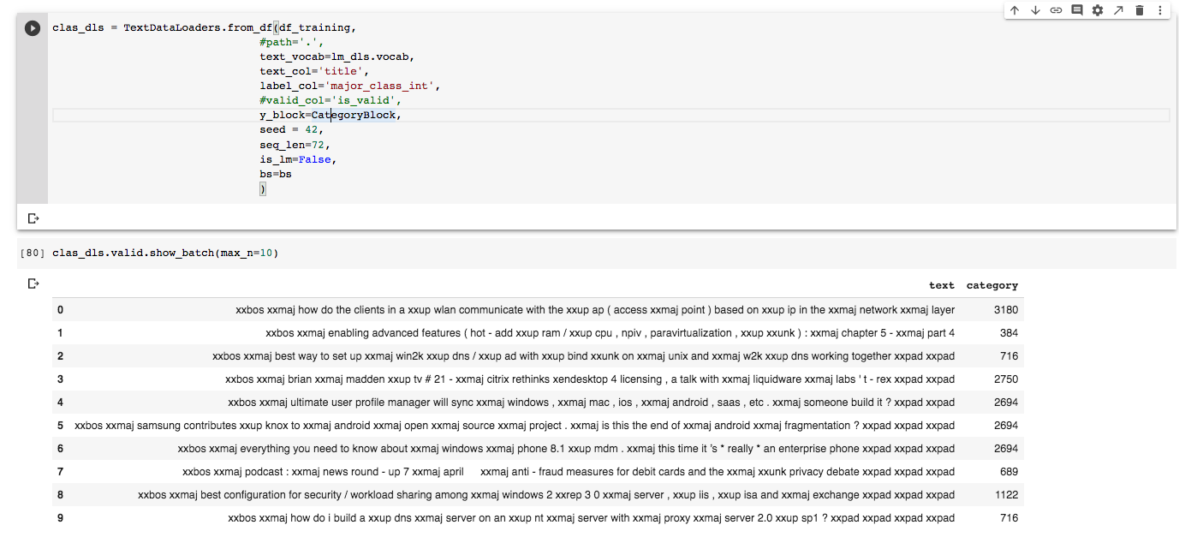Click output icon below the clas_dls cell

pyautogui.click(x=33, y=218)
